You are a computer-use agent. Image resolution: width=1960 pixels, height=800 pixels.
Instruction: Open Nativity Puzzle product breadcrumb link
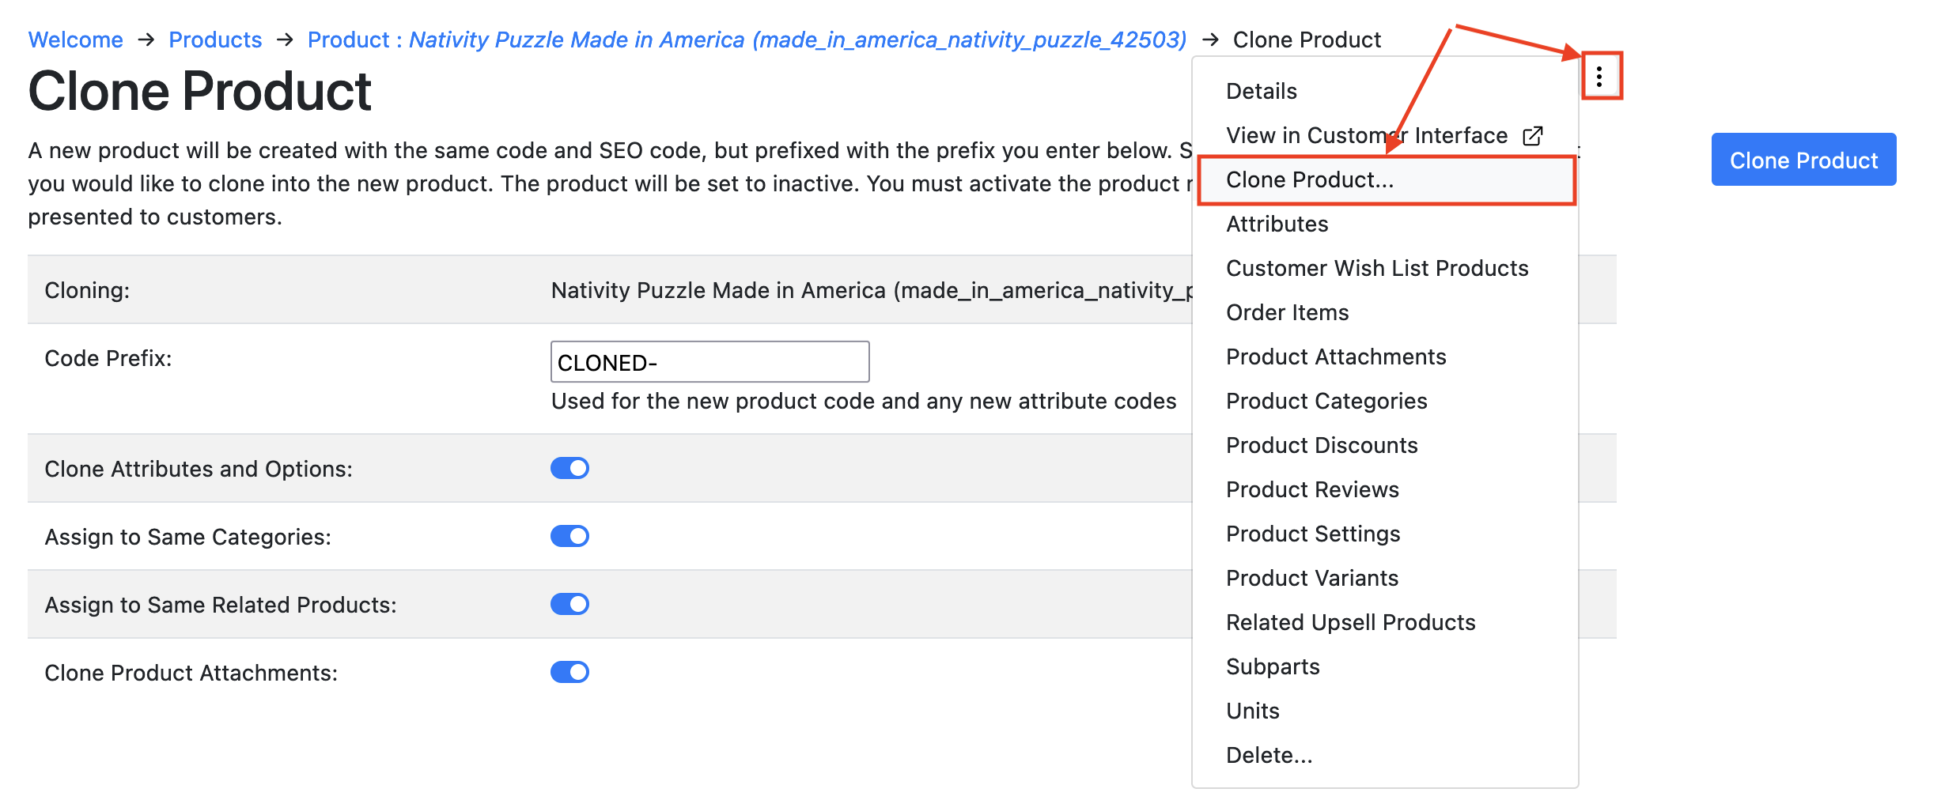(747, 40)
